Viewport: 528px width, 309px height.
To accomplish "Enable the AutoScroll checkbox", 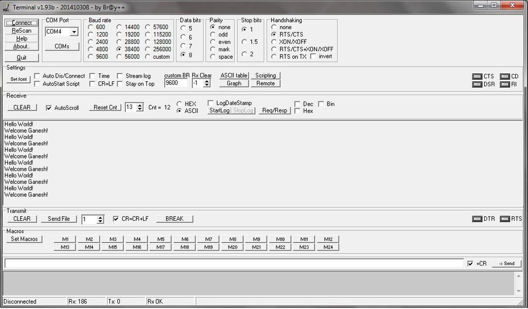I will pos(48,108).
